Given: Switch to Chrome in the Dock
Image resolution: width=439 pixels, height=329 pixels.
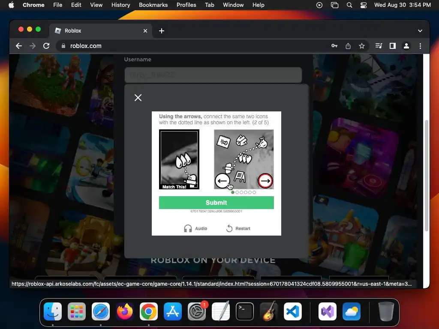Looking at the screenshot, I should click(149, 311).
